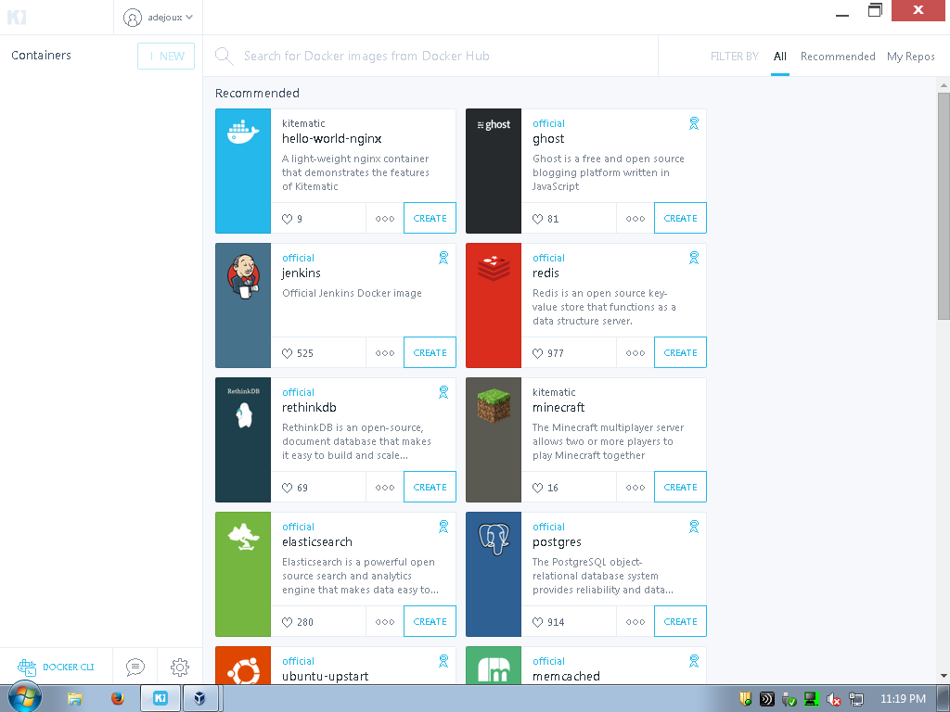The width and height of the screenshot is (950, 712).
Task: Click the official badge icon on postgres card
Action: tap(694, 527)
